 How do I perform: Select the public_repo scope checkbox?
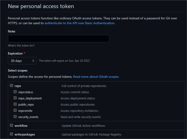click(15, 104)
